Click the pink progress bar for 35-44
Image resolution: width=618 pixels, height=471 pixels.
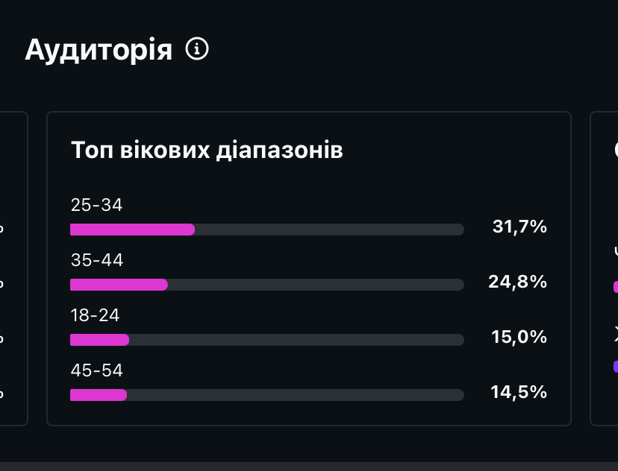pos(119,285)
